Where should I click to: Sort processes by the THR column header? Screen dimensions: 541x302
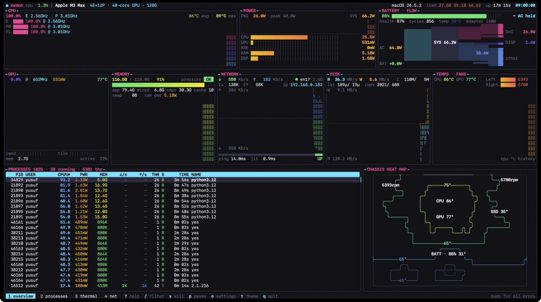[x=155, y=175]
